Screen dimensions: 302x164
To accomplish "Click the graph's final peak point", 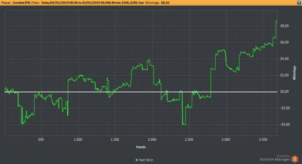I will (277, 21).
